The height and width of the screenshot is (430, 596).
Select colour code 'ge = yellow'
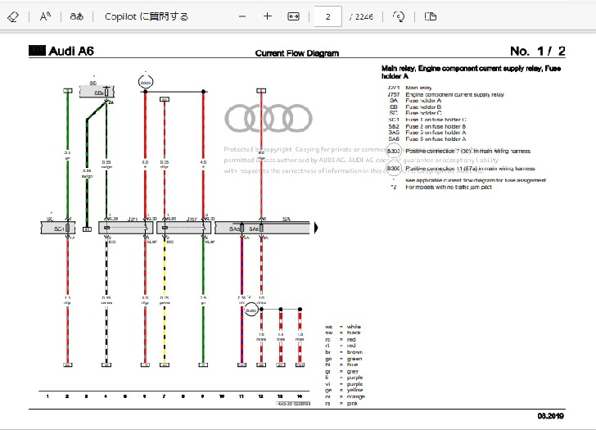(344, 390)
